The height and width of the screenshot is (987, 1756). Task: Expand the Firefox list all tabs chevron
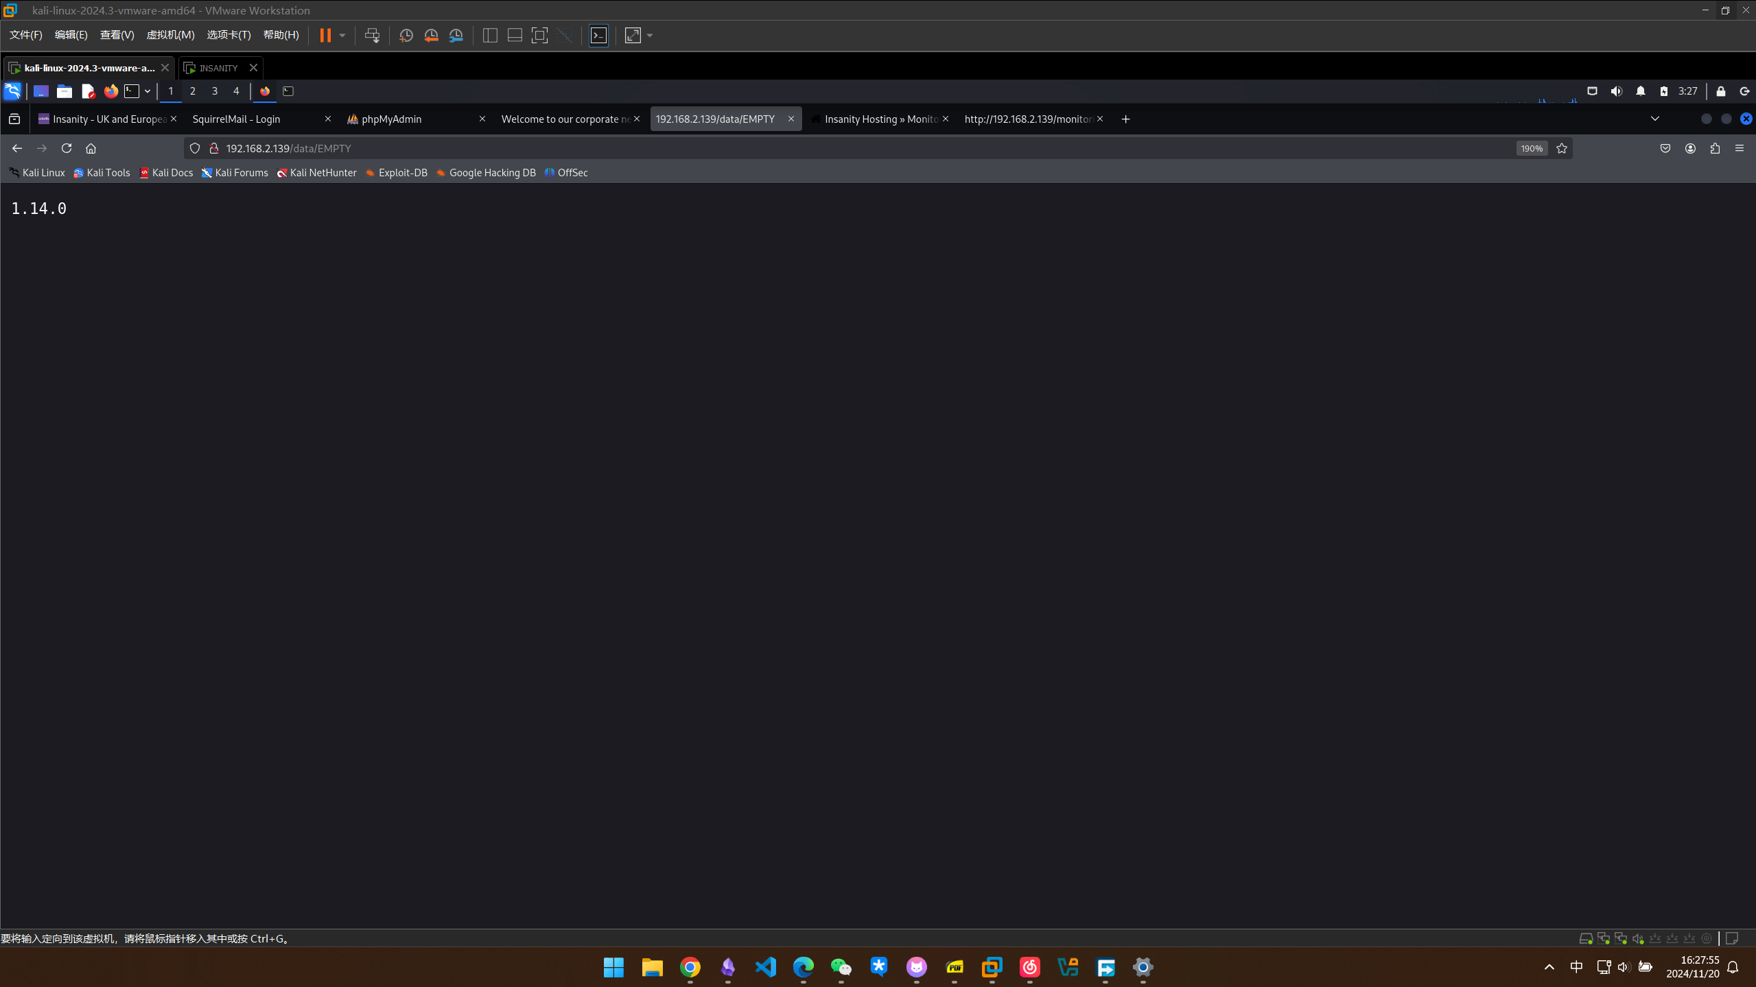click(1655, 119)
